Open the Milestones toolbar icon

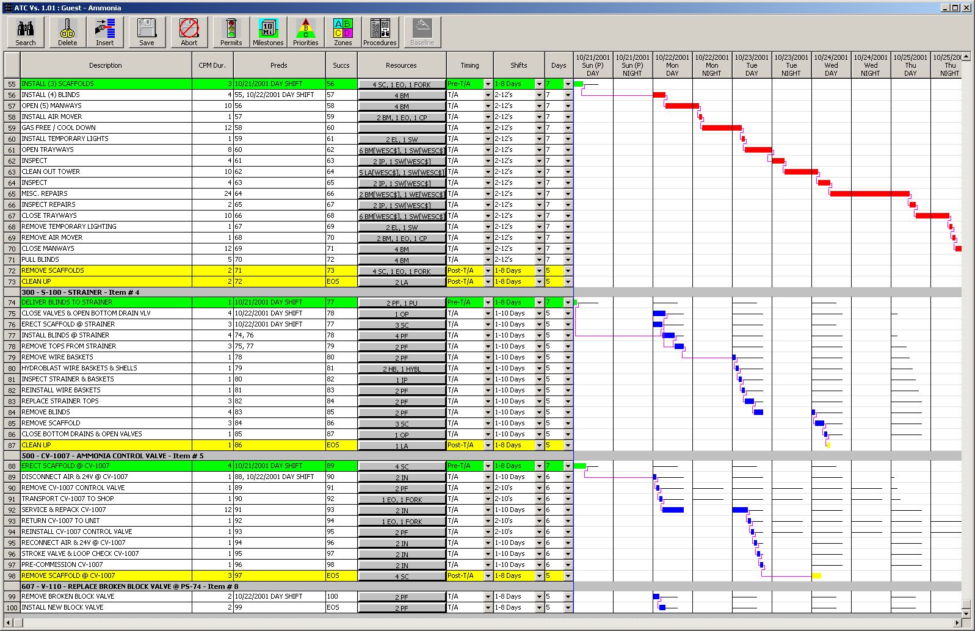pyautogui.click(x=268, y=32)
